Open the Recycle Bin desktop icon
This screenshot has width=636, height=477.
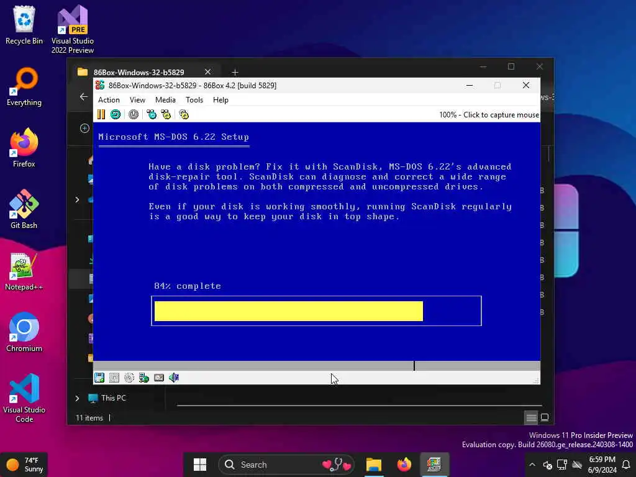pos(24,25)
